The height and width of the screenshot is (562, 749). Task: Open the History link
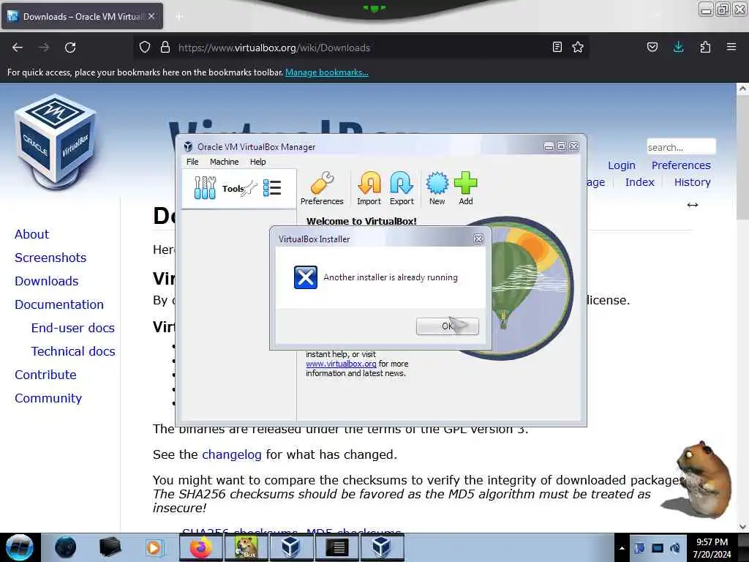tap(692, 182)
